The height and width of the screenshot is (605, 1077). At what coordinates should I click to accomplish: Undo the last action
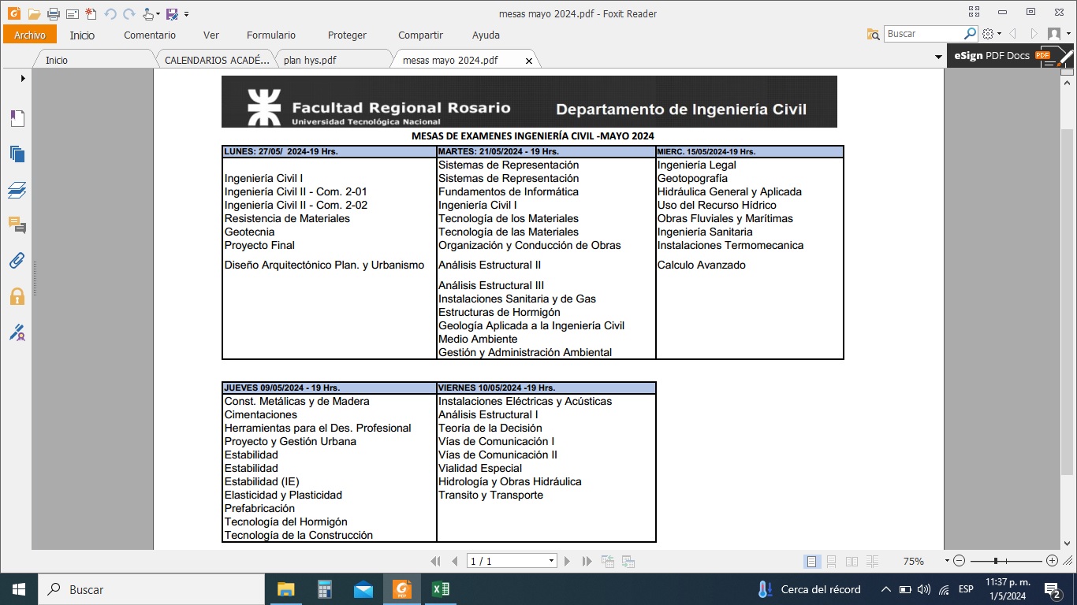coord(110,13)
